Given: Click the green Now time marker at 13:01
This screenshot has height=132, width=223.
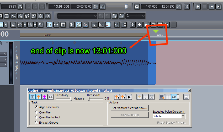Looking at the screenshot, I should click(156, 32).
